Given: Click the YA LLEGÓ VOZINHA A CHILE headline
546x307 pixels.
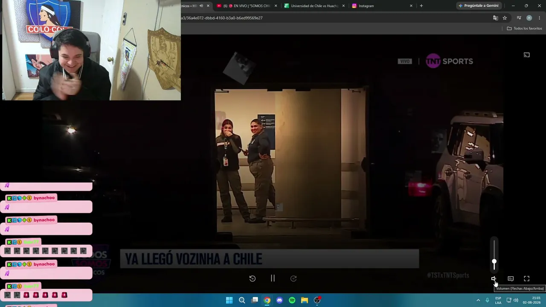Looking at the screenshot, I should 194,259.
